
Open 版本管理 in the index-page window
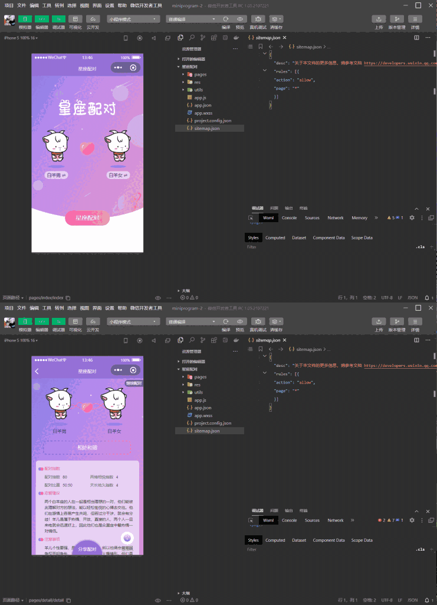(x=397, y=19)
